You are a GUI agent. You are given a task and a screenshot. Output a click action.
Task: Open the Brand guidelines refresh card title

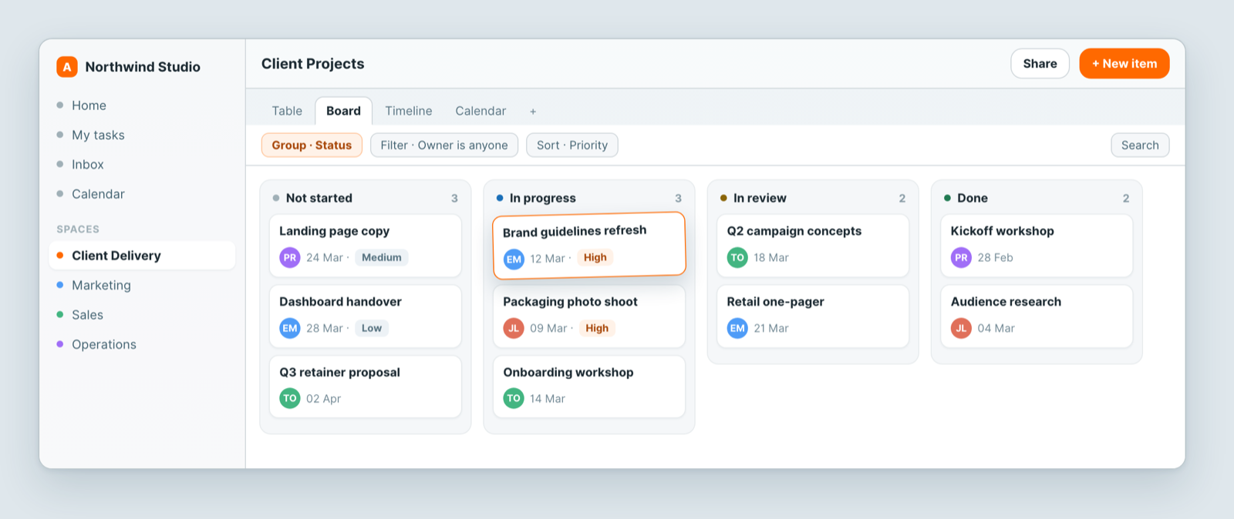pos(575,231)
